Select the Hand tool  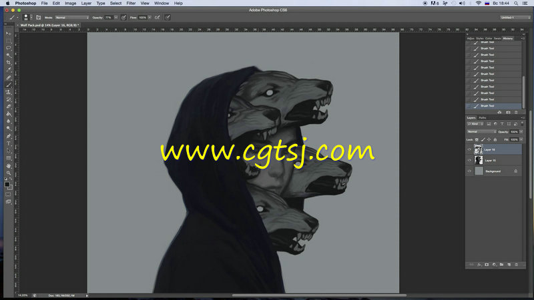pyautogui.click(x=9, y=165)
